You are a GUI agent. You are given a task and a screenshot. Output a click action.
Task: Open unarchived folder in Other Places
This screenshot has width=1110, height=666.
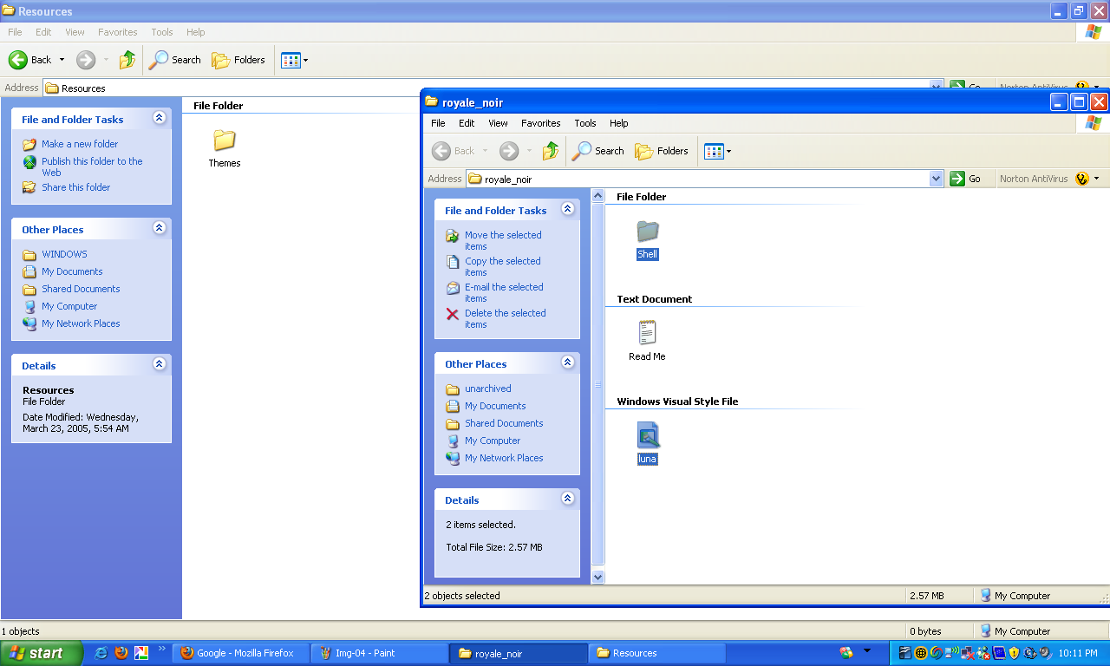click(488, 388)
